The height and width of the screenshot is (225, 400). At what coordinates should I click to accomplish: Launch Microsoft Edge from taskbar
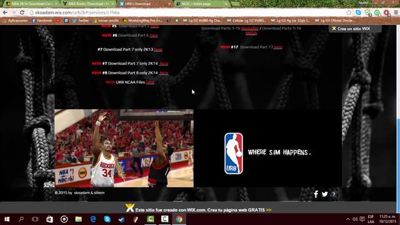[x=93, y=219]
